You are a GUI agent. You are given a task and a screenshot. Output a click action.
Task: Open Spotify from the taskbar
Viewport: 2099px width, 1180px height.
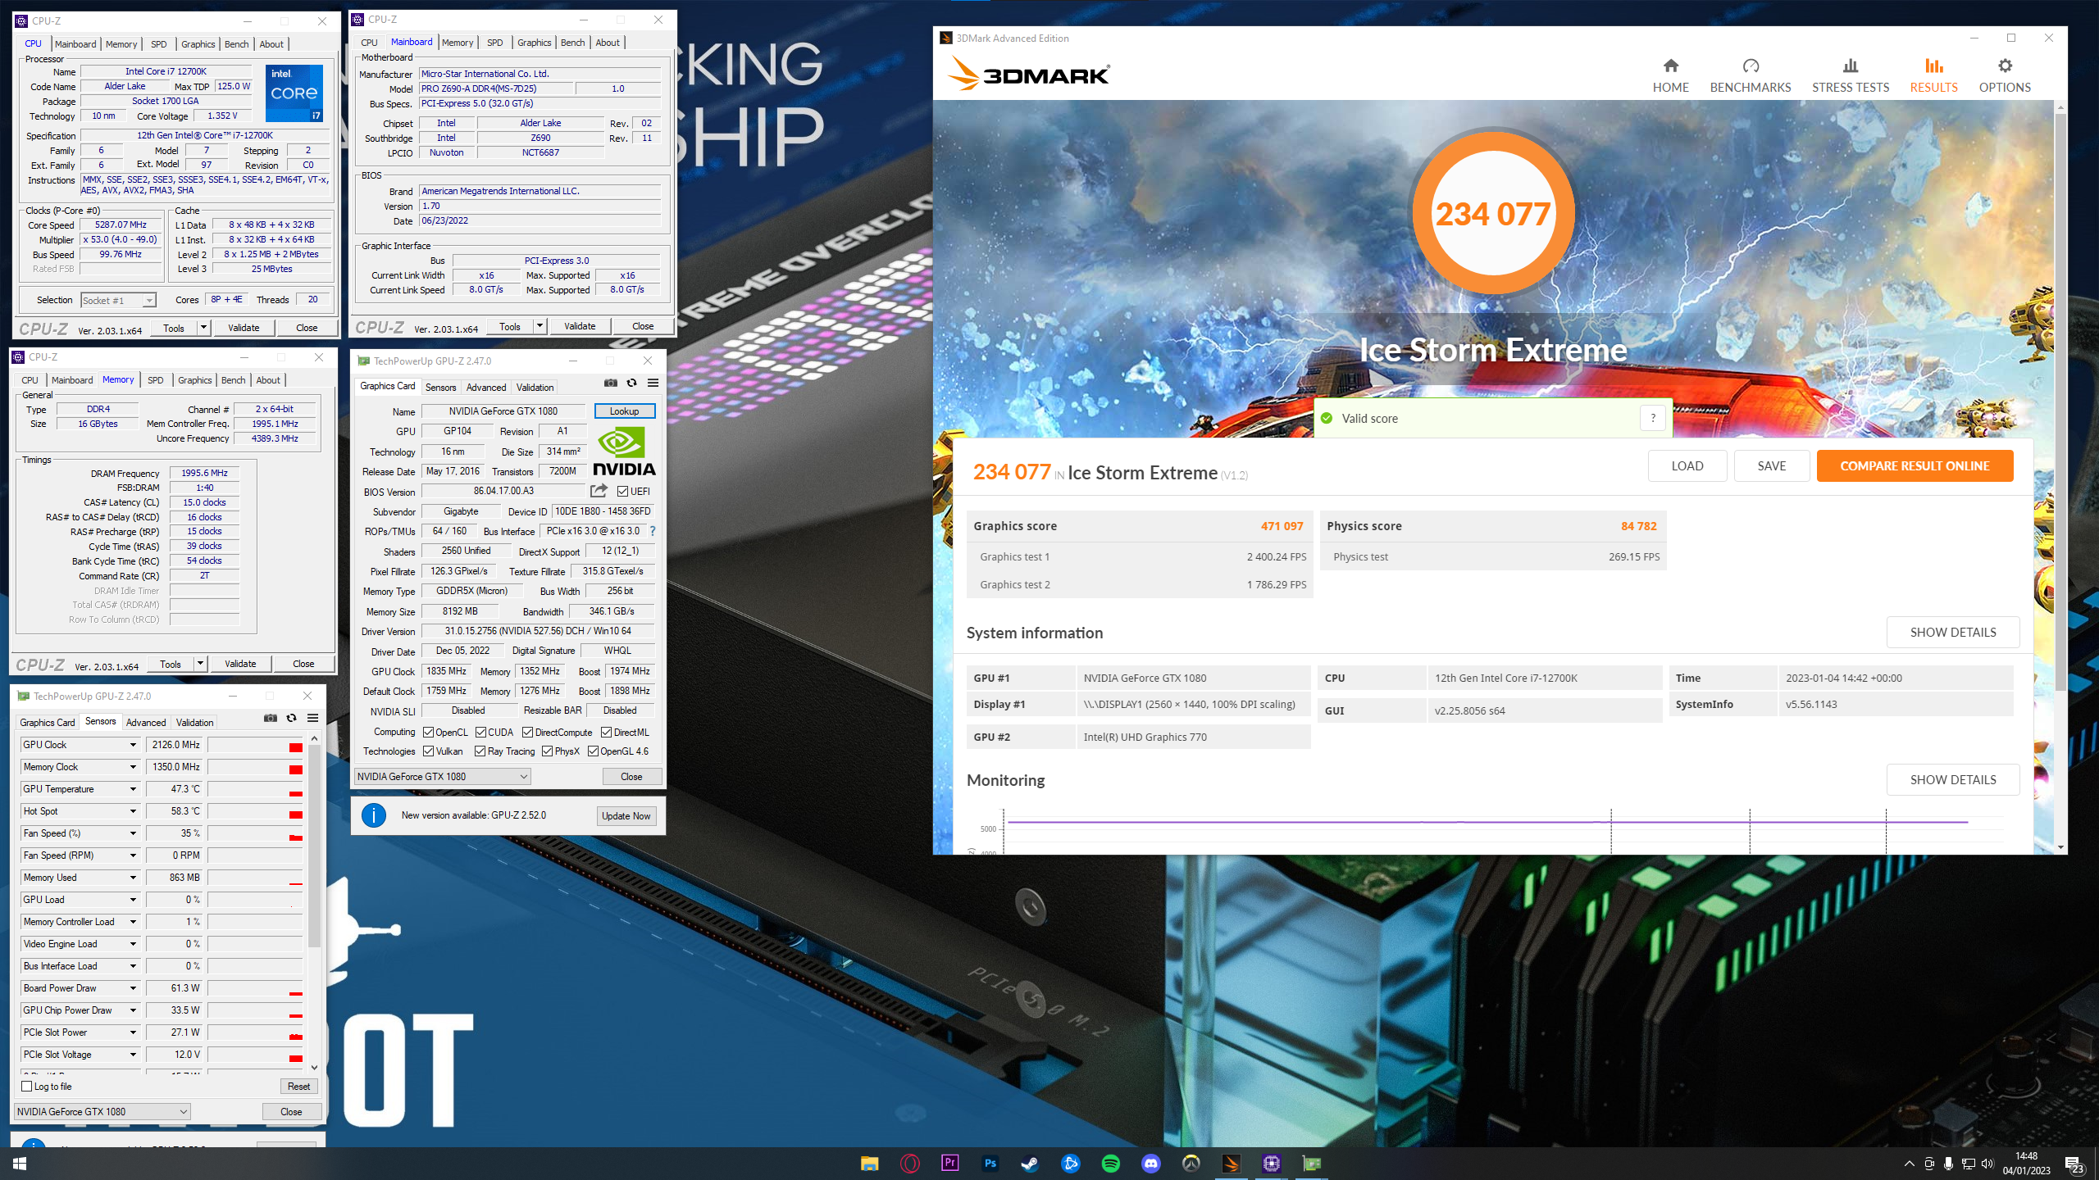pyautogui.click(x=1110, y=1164)
